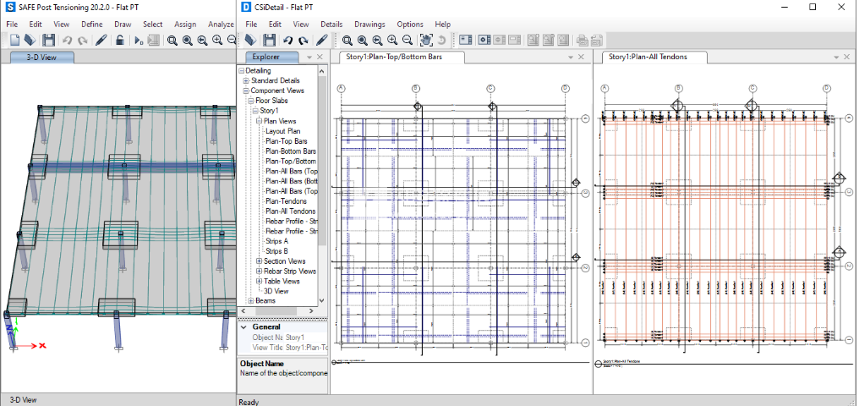Click the pencil Refresh icon in SAFE toolbar
Image resolution: width=859 pixels, height=406 pixels.
click(101, 40)
